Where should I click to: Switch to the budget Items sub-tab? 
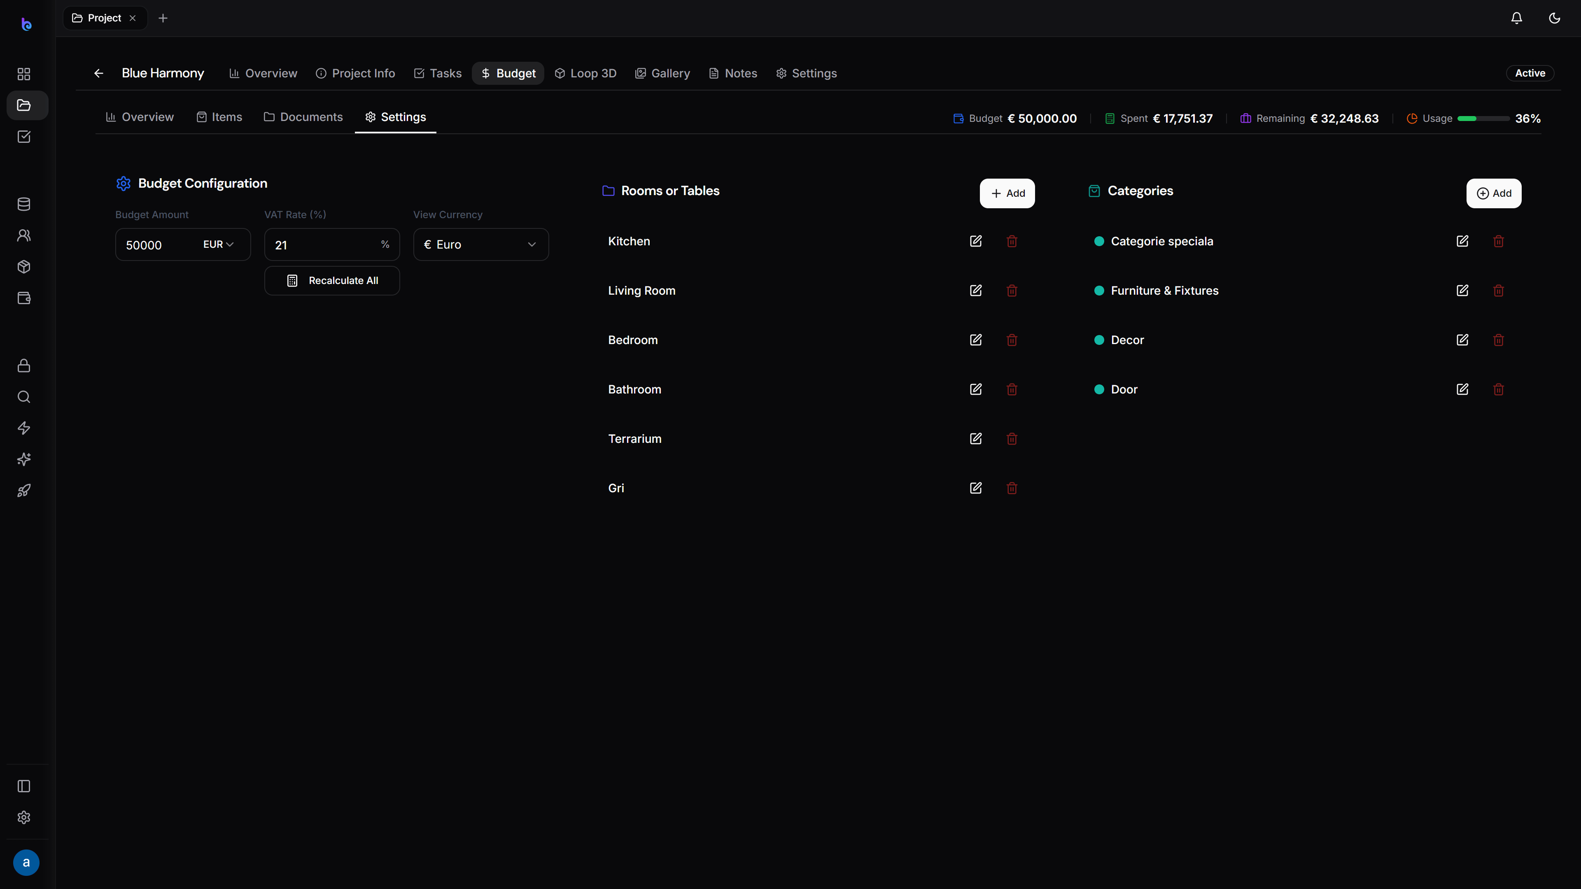tap(219, 117)
